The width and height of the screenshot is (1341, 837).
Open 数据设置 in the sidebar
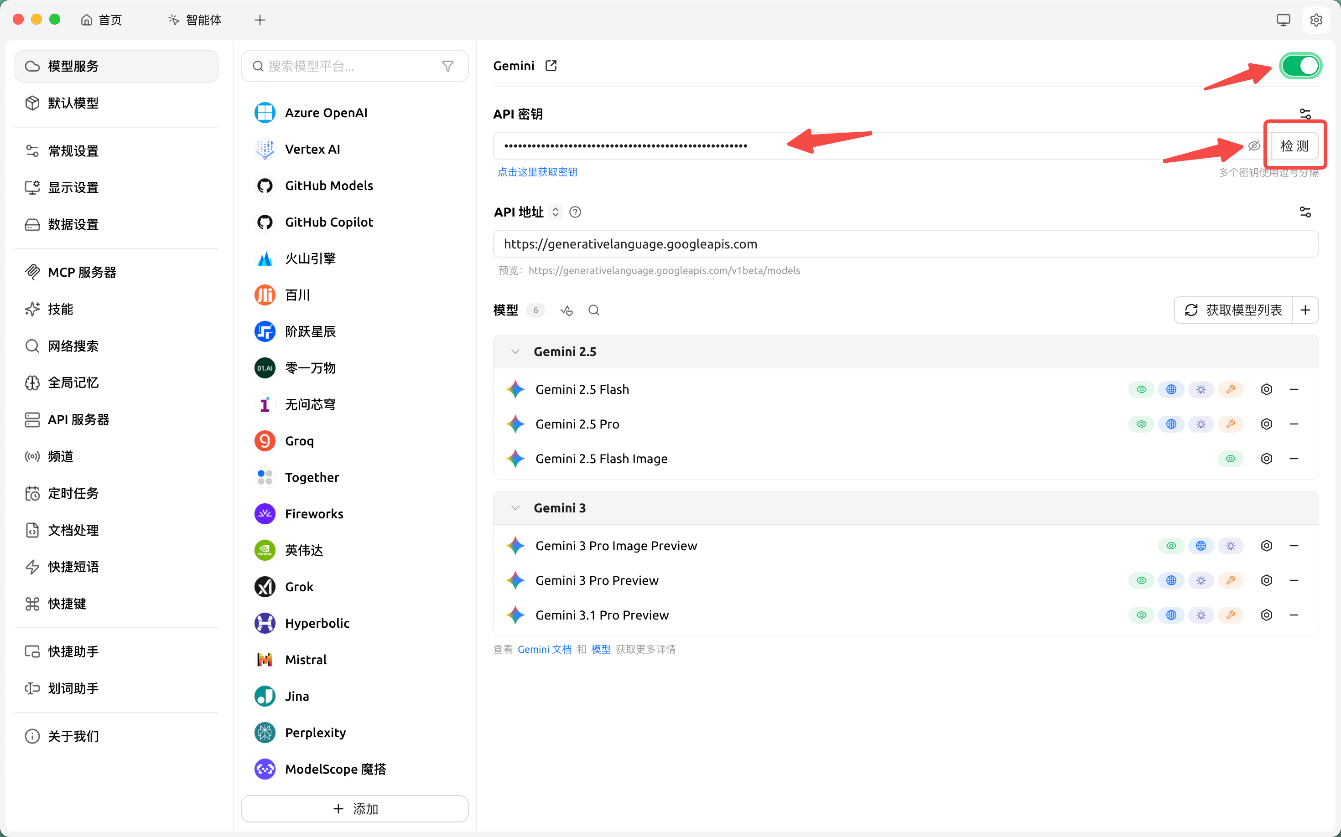(x=116, y=225)
